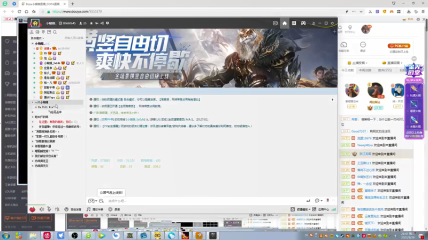
Task: Switch to the today's points tab
Action: 347,70
